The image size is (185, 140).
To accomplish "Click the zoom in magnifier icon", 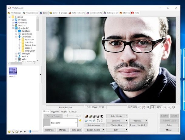I will point(165,107).
